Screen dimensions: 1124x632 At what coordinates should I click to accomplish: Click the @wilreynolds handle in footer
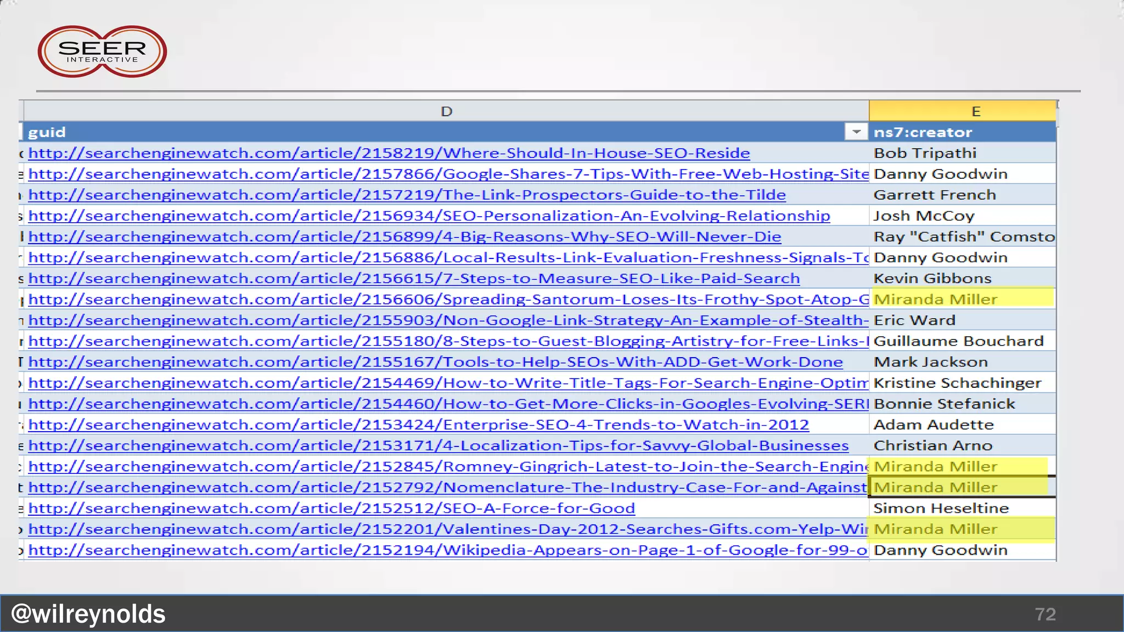(88, 613)
